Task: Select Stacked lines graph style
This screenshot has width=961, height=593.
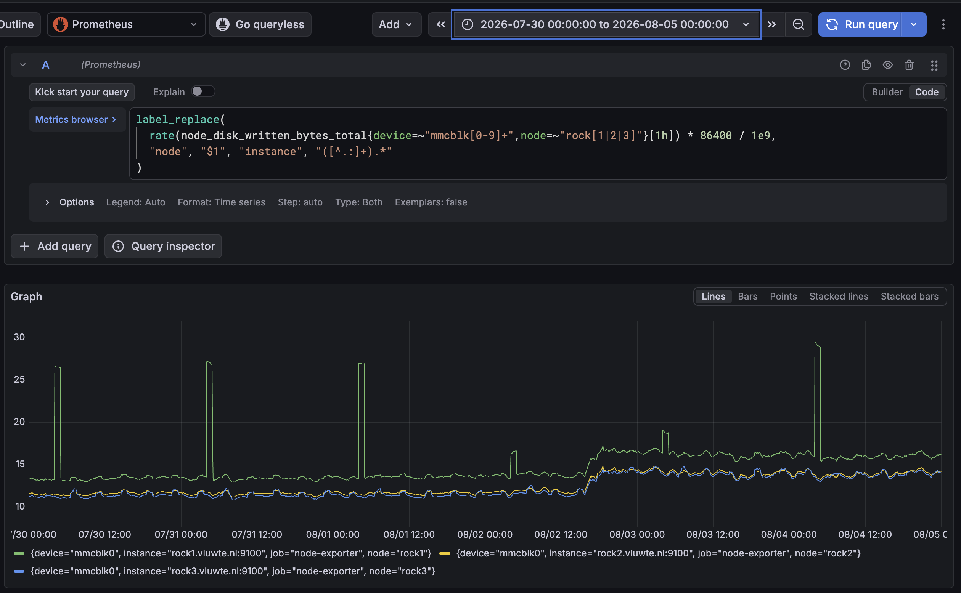Action: coord(839,296)
